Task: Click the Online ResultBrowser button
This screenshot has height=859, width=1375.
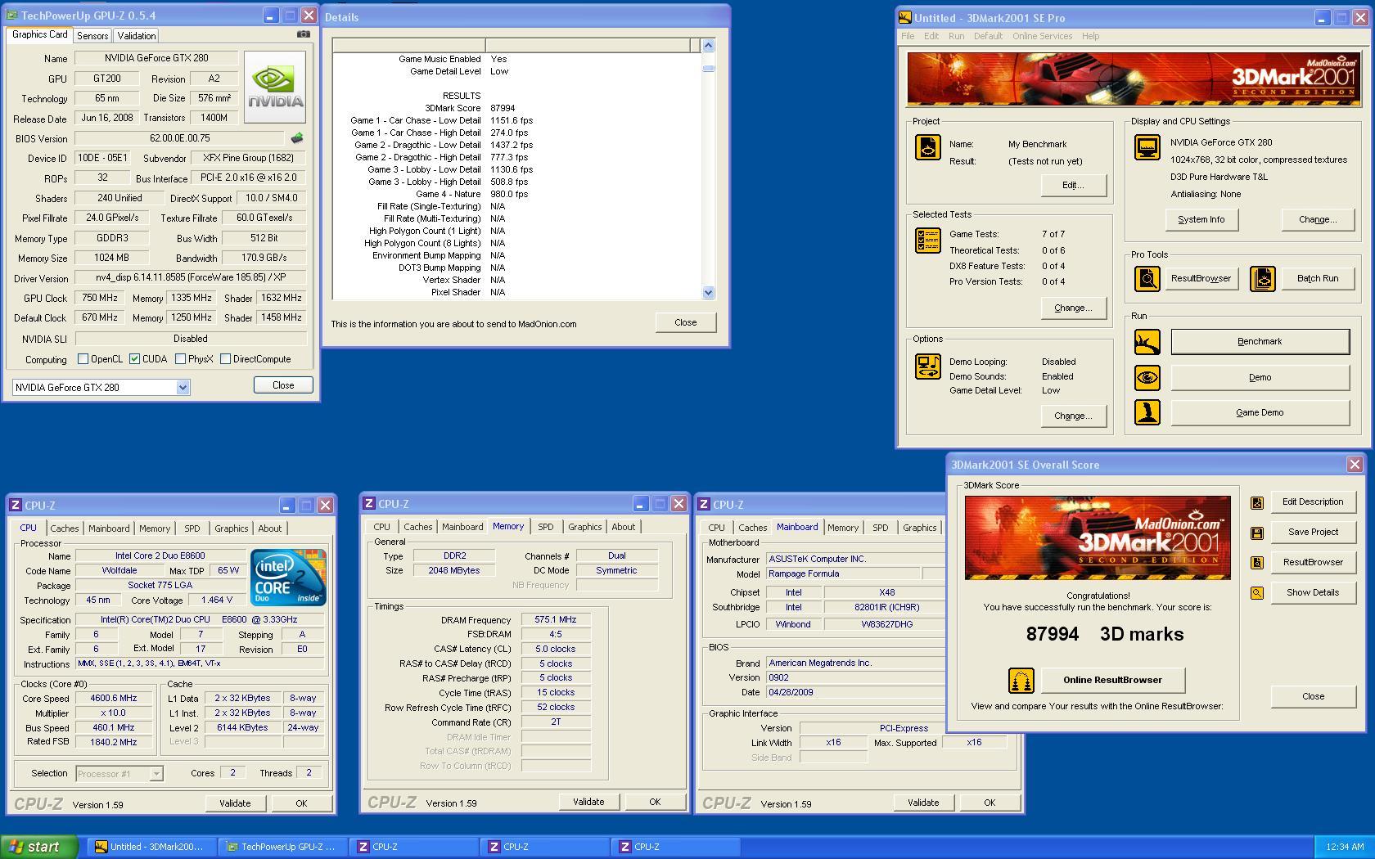Action: pyautogui.click(x=1112, y=680)
